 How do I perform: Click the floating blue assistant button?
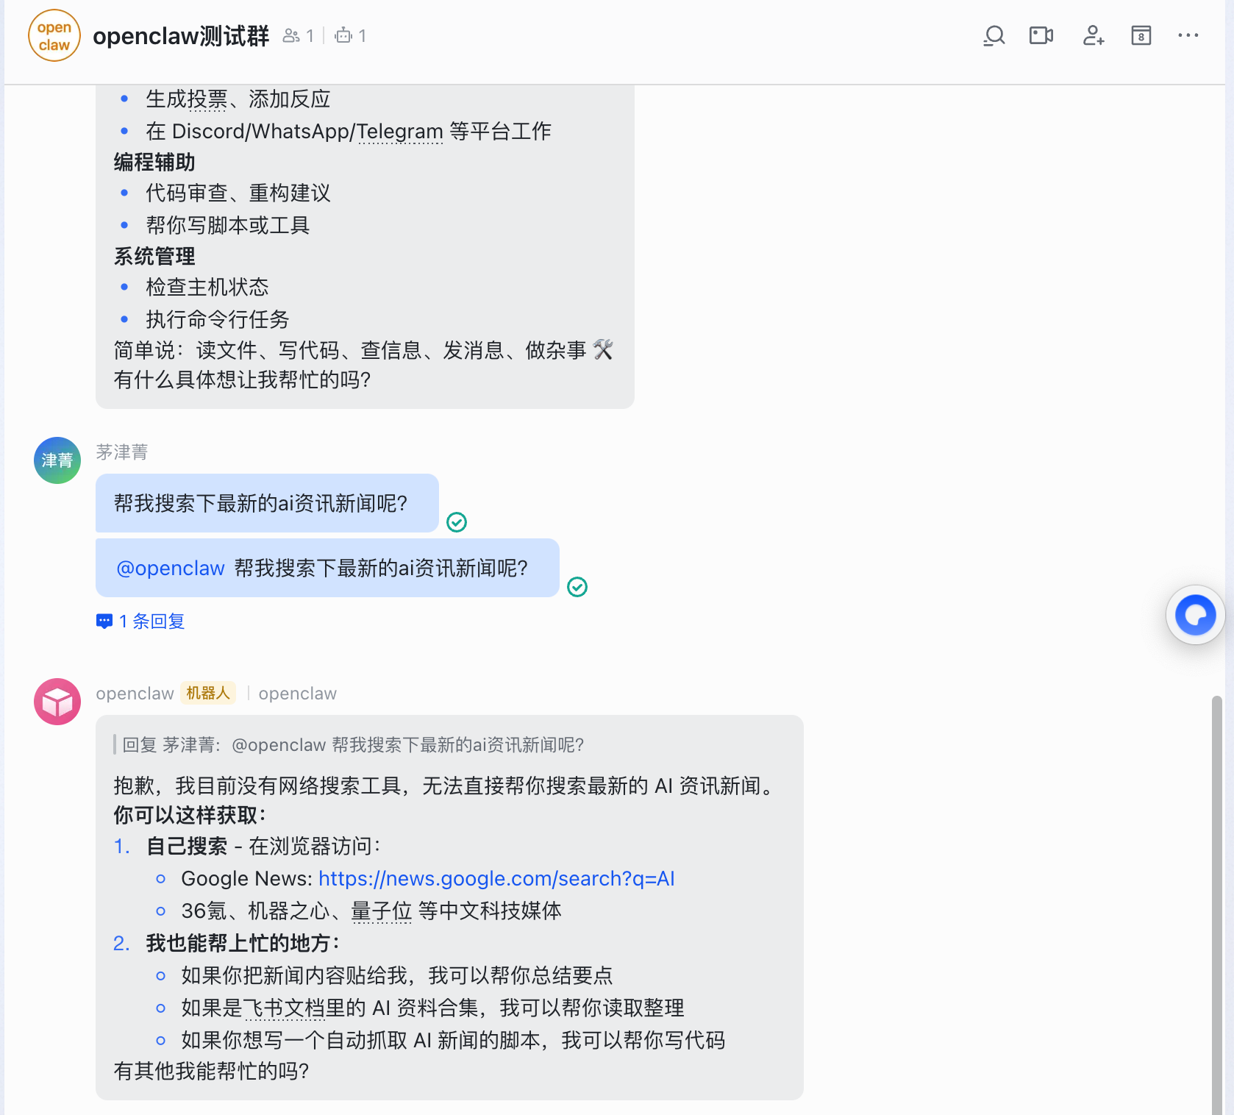click(1196, 615)
